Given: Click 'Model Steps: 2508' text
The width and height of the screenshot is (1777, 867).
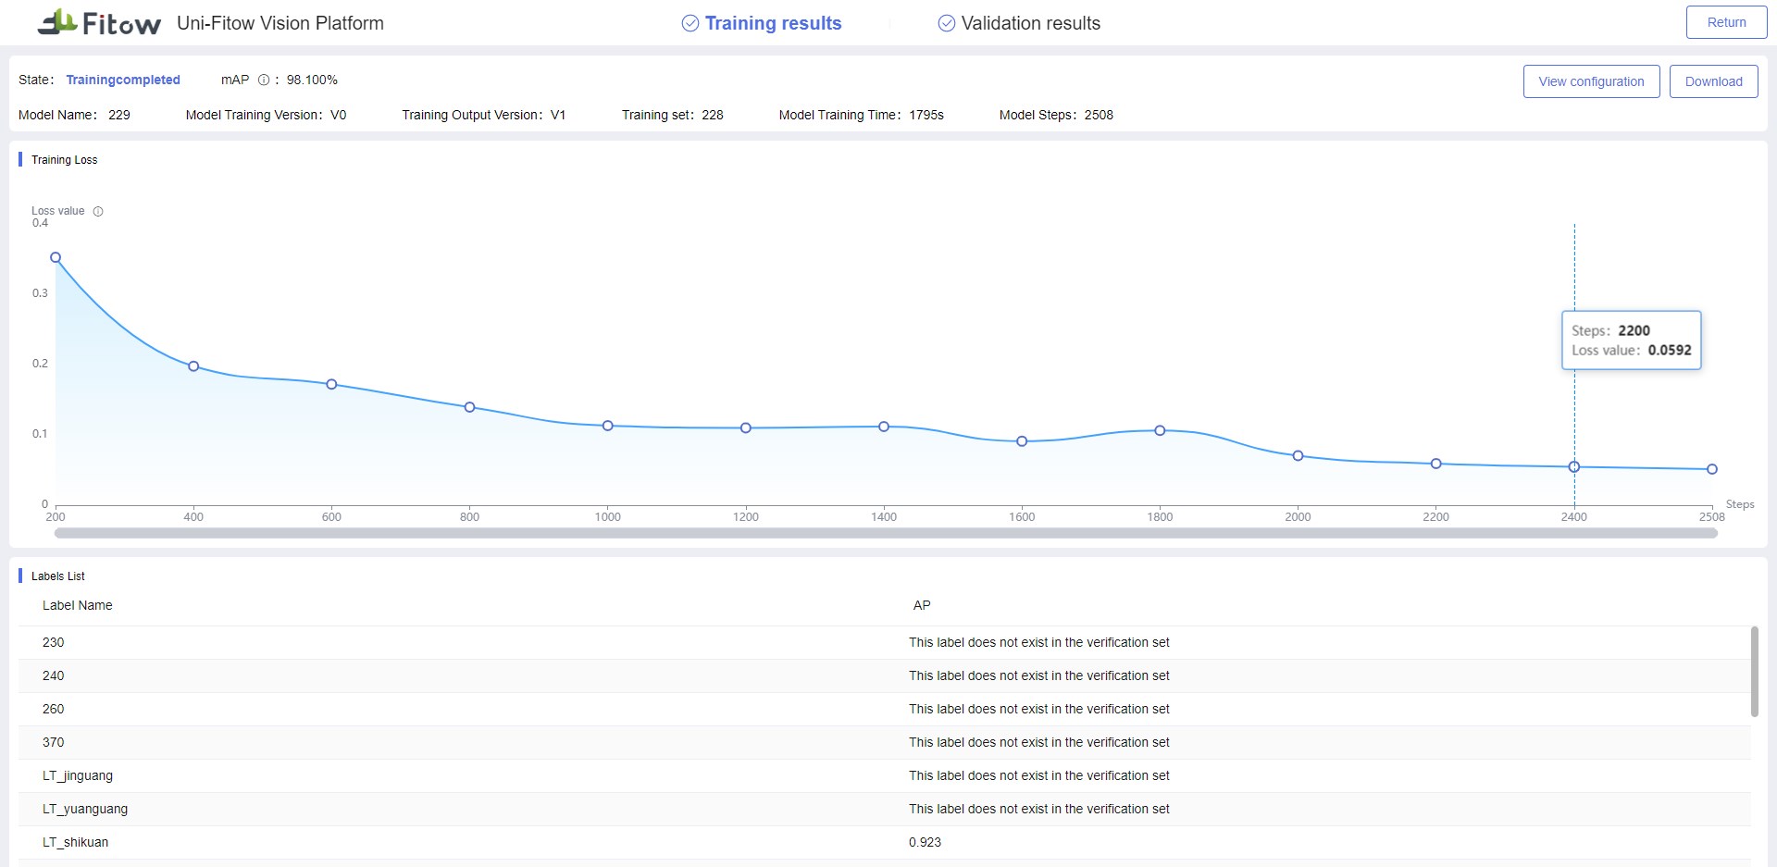Looking at the screenshot, I should [x=1056, y=115].
